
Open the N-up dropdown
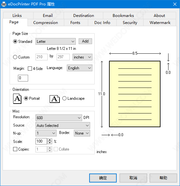point(46,133)
